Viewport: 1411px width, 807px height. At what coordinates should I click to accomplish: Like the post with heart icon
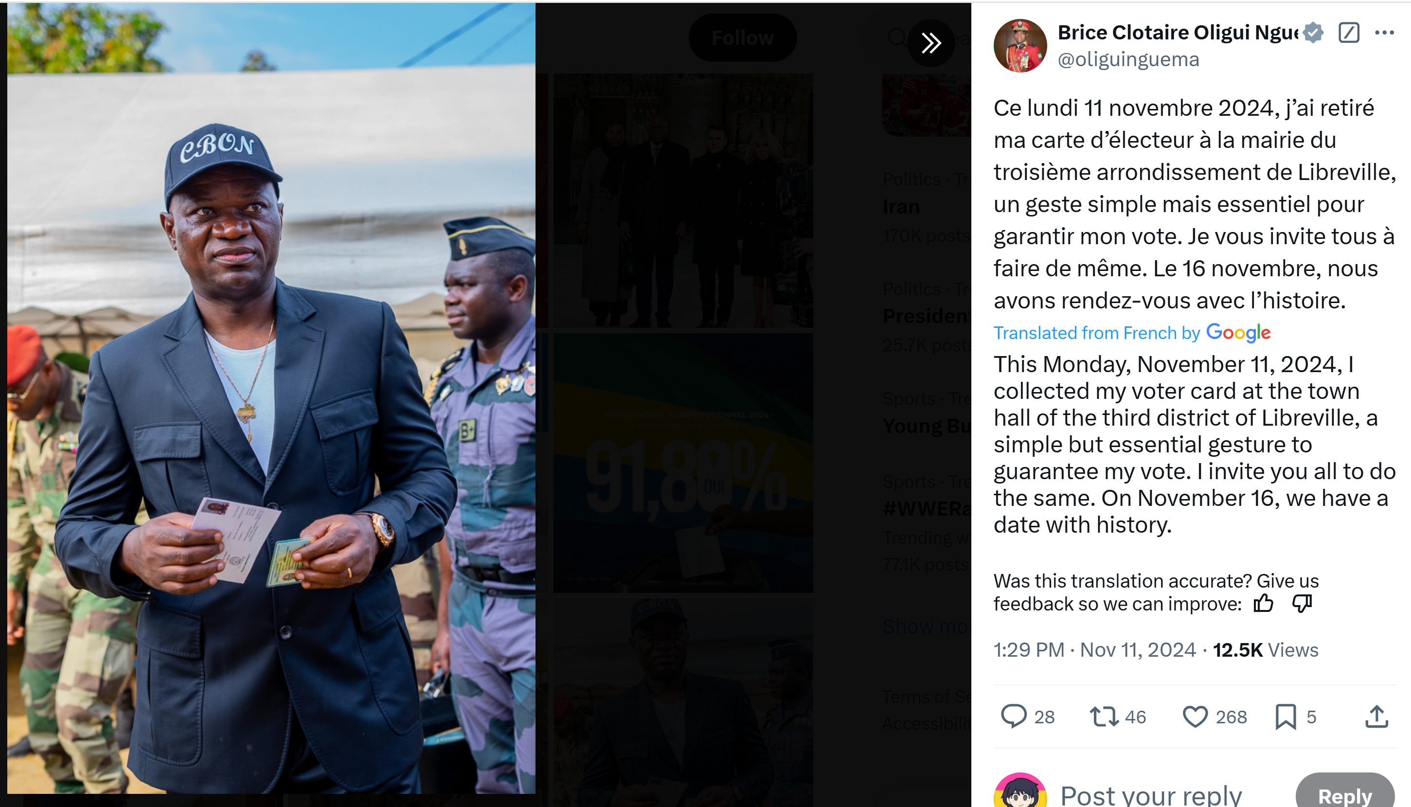1195,716
